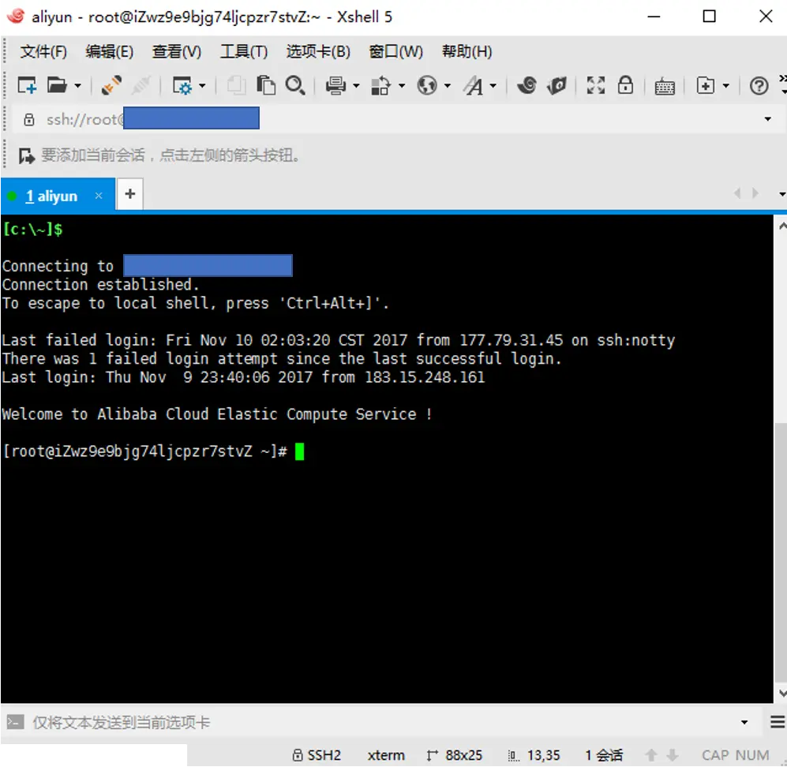Click the file transfer icon

pos(381,86)
